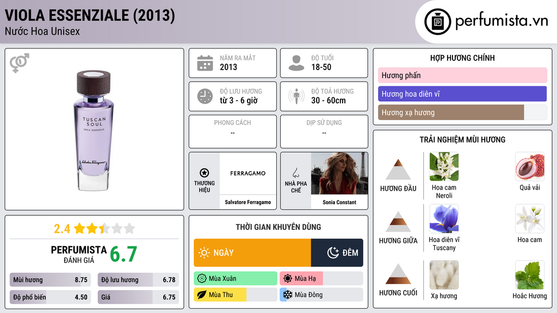Click the perfumista.vn site name
Viewport: 557px width, 313px height.
(x=502, y=21)
